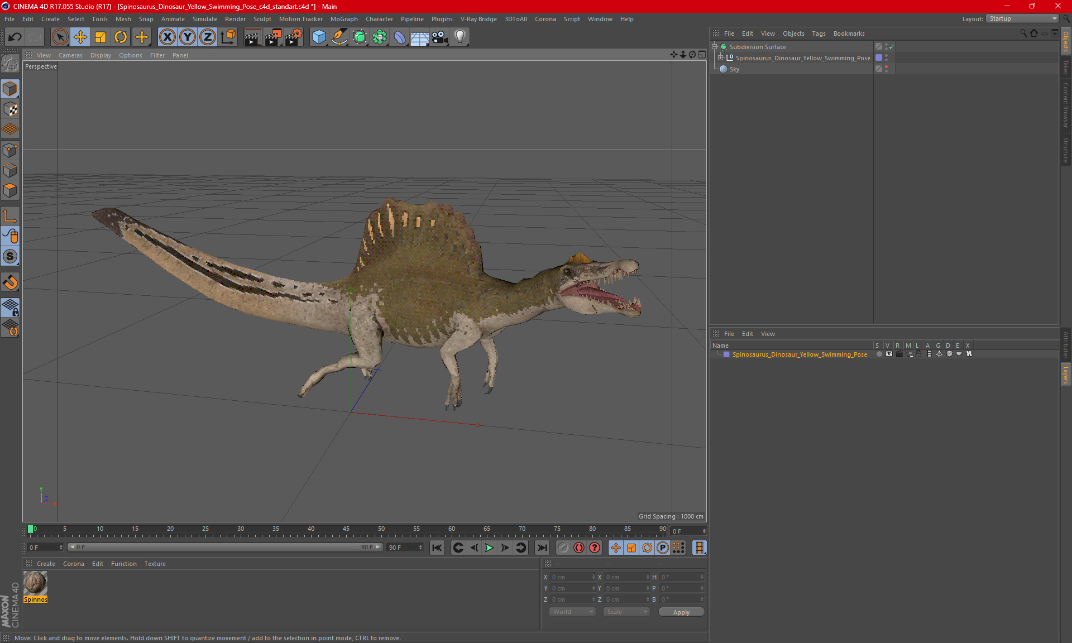This screenshot has width=1072, height=643.
Task: Select the Live Selection tool
Action: pos(60,37)
